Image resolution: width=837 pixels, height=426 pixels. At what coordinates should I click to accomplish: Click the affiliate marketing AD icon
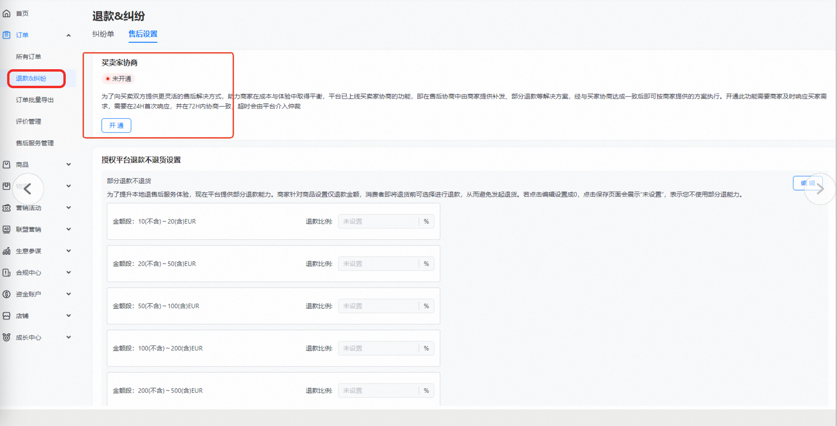coord(7,229)
